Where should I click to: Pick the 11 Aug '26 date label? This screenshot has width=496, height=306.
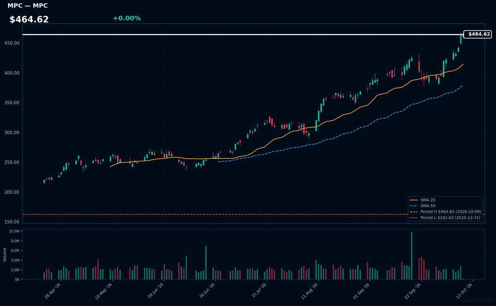coord(309,291)
